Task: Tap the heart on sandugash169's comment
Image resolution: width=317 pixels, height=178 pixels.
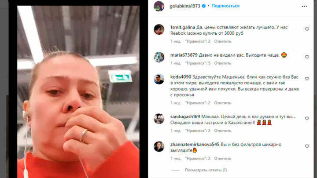Action: (307, 119)
